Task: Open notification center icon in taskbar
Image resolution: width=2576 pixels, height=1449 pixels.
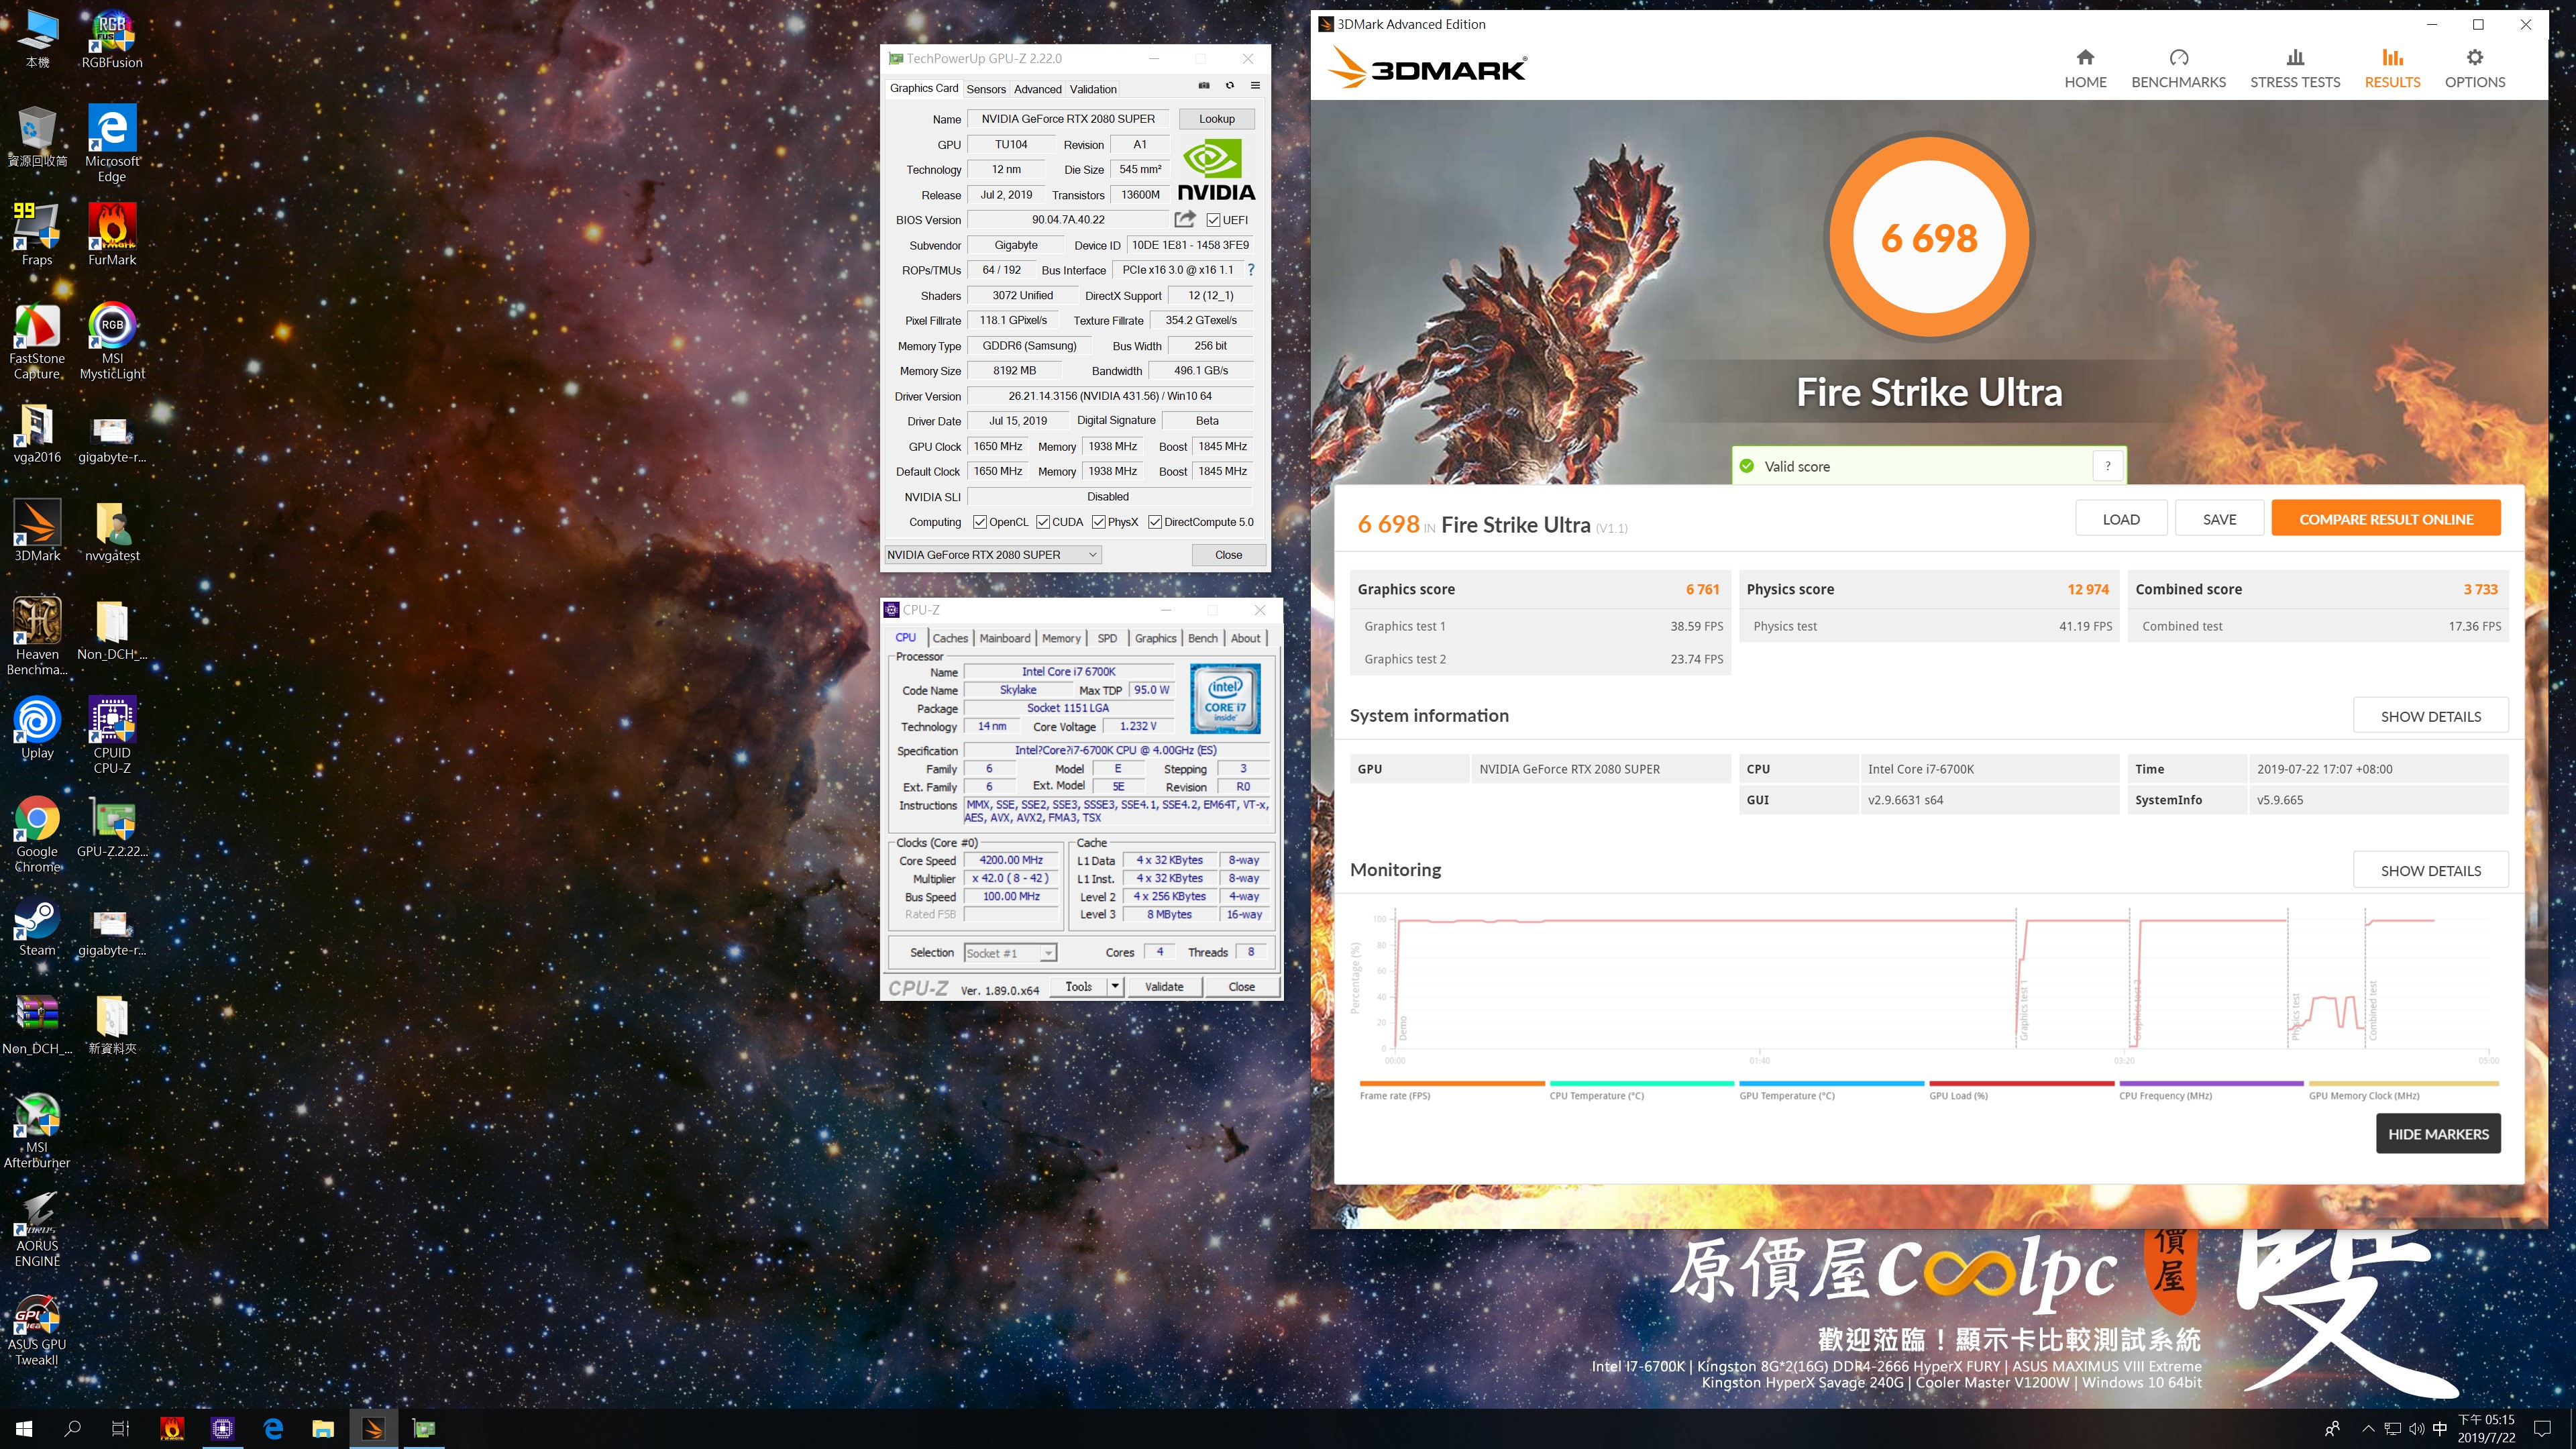Action: [x=2543, y=1429]
